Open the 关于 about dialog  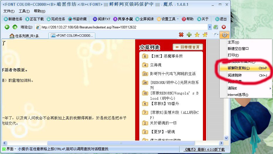click(x=203, y=19)
